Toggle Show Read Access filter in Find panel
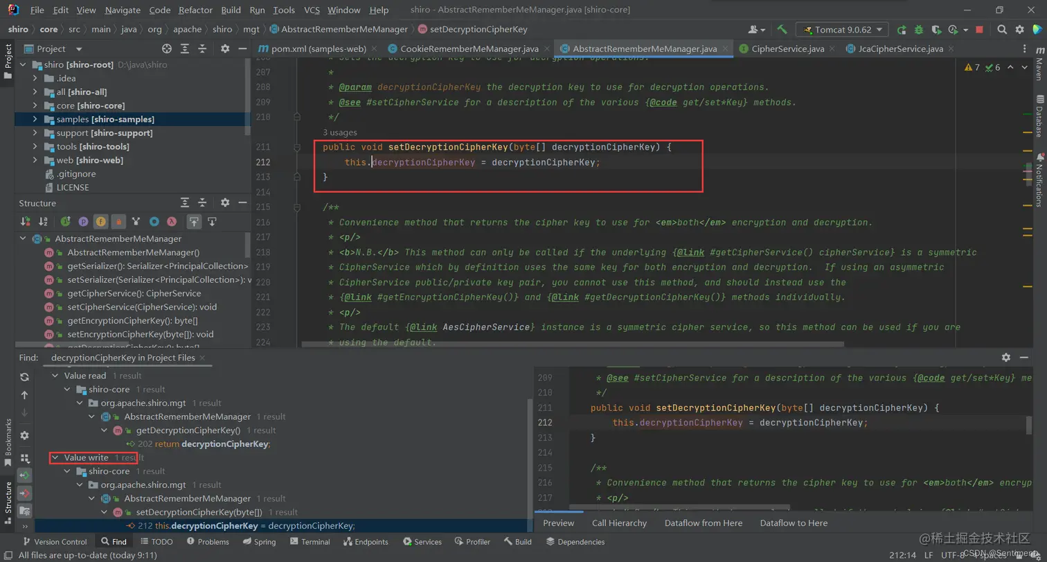 click(25, 475)
